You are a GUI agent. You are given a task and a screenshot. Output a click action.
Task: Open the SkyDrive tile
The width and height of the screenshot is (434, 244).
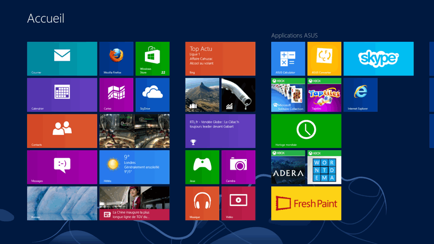click(152, 95)
